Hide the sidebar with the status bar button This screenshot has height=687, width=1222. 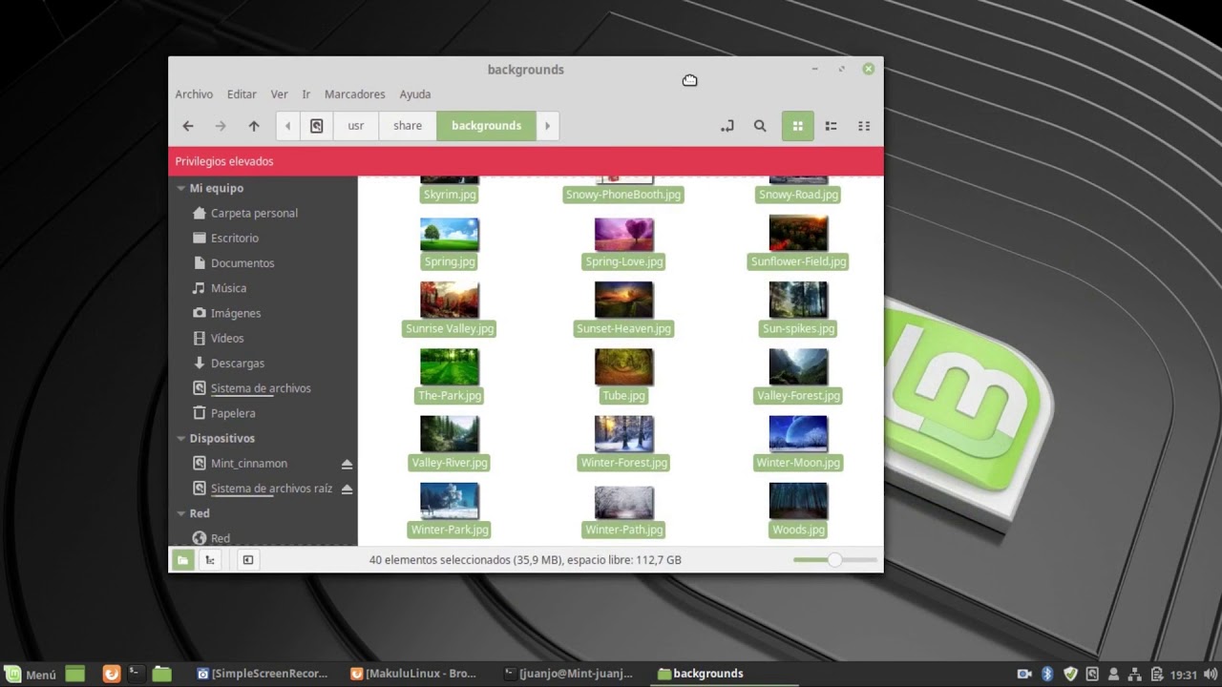(x=248, y=560)
